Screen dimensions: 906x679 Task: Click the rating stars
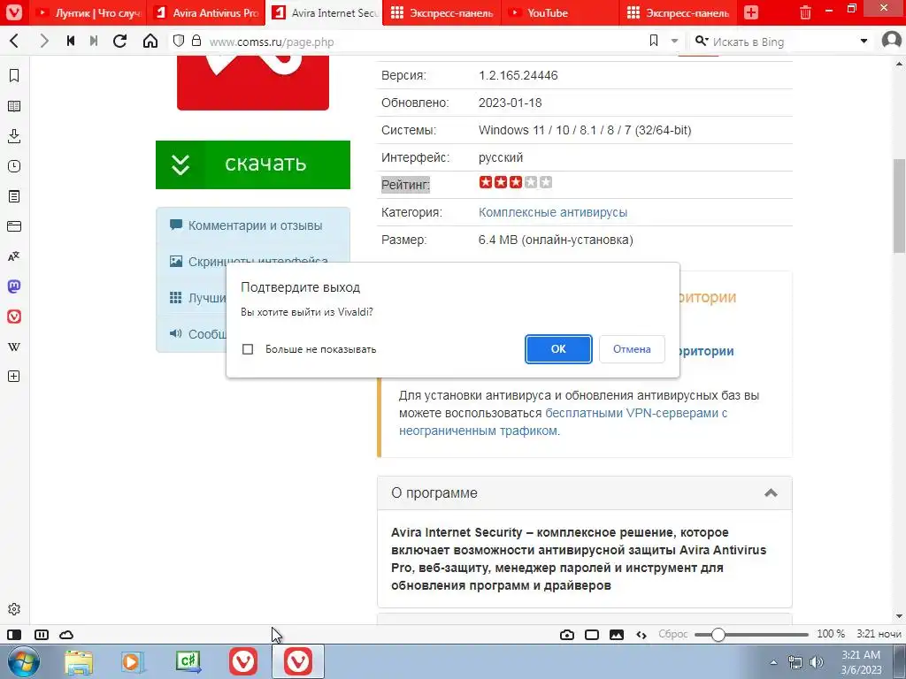point(516,182)
